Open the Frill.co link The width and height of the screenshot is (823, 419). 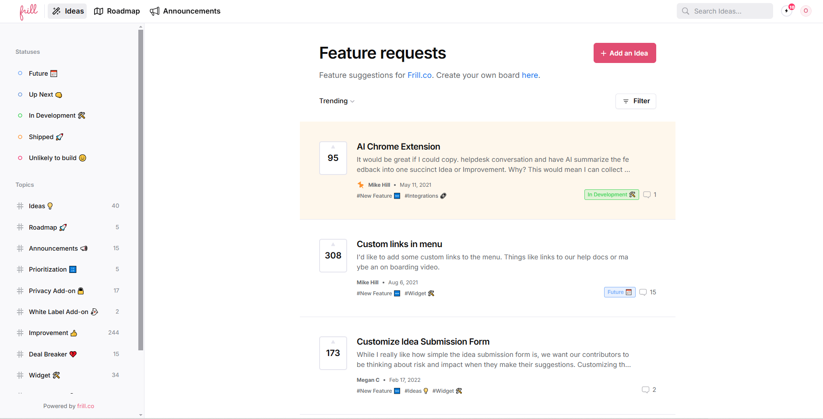[x=419, y=75]
